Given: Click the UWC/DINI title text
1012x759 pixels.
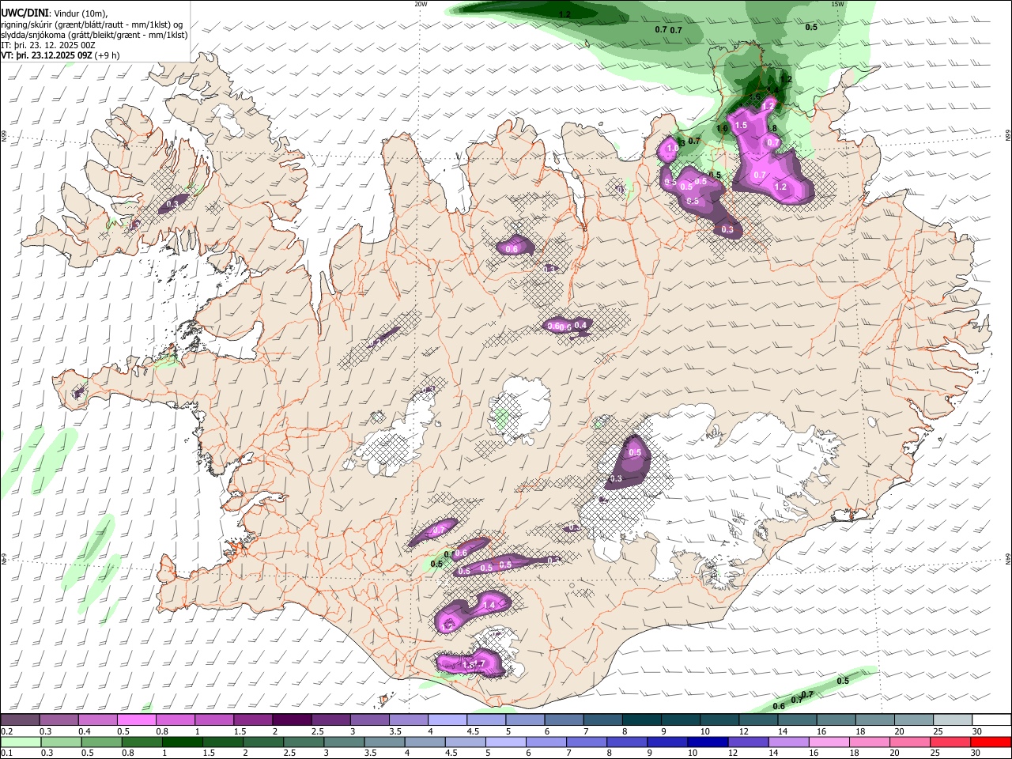Looking at the screenshot, I should pos(25,13).
